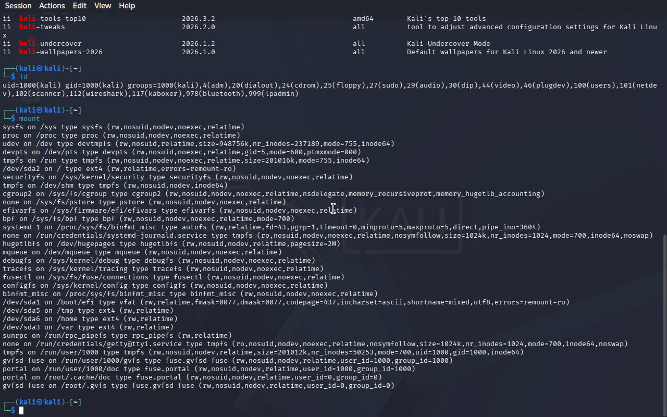Click the gvfsd-fuse on /root/.gvfs line
Screen dimensions: 667x417
[x=199, y=386]
